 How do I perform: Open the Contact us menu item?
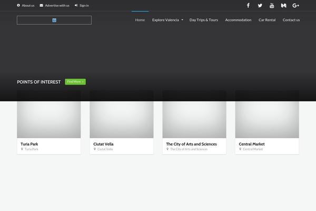[291, 20]
